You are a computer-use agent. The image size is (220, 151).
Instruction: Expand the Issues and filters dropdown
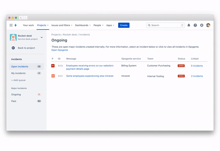62,25
